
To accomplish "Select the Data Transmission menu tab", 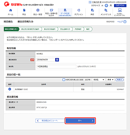I will click(x=65, y=13).
